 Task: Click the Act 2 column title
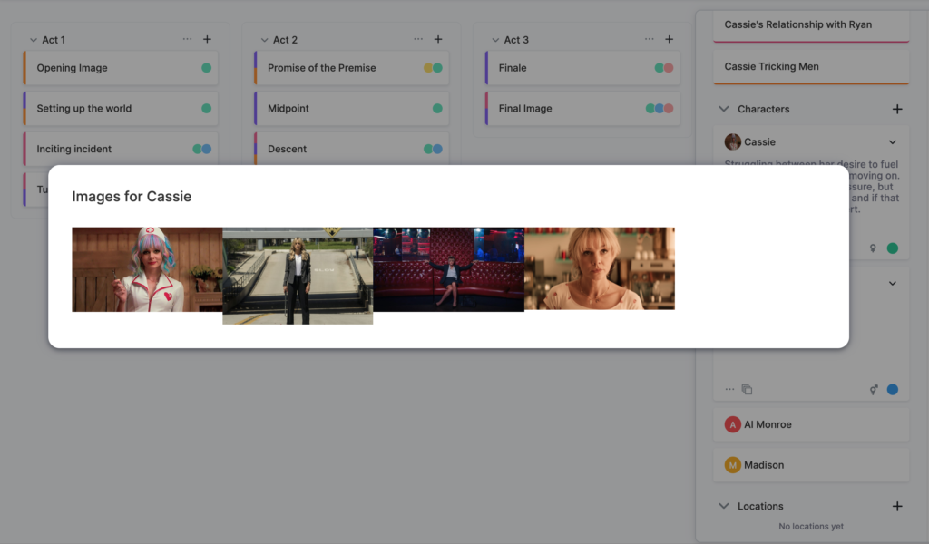pyautogui.click(x=285, y=40)
